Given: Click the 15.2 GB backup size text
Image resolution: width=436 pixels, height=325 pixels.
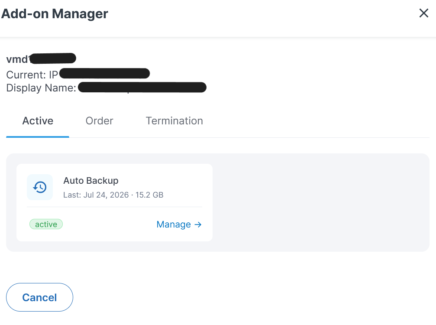Looking at the screenshot, I should [x=149, y=195].
